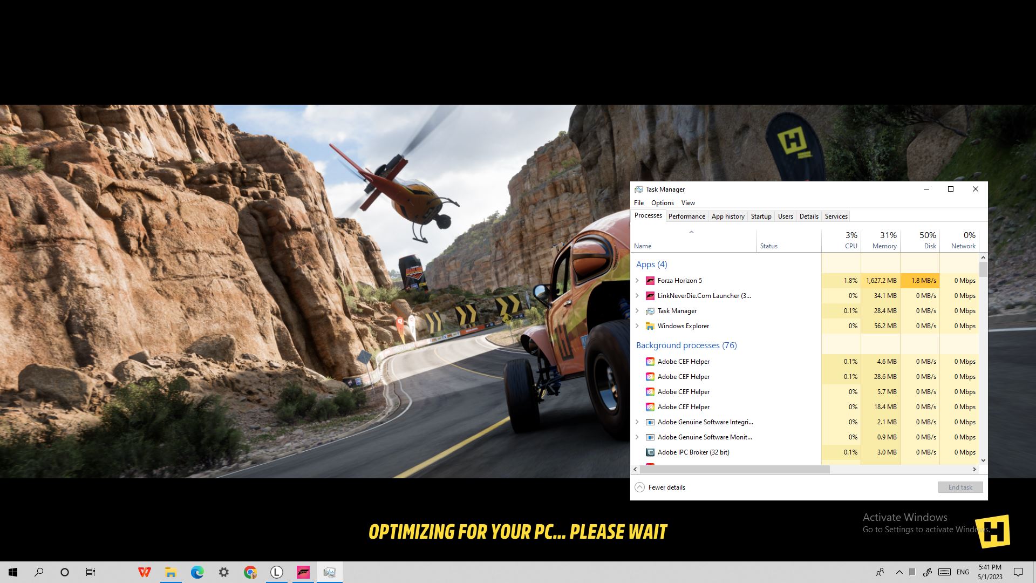Viewport: 1036px width, 583px height.
Task: Click the LinkNeverDie.Com Launcher process icon
Action: [650, 296]
